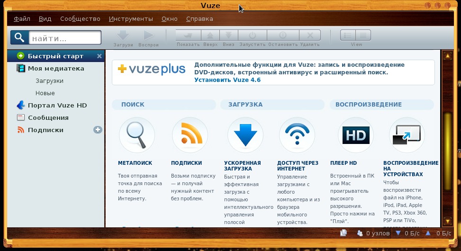
Task: Click the search magnifier icon
Action: [x=19, y=37]
